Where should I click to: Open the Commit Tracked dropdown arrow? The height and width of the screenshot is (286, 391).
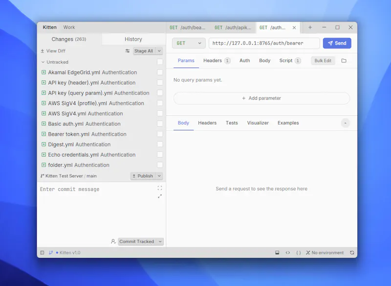(160, 241)
